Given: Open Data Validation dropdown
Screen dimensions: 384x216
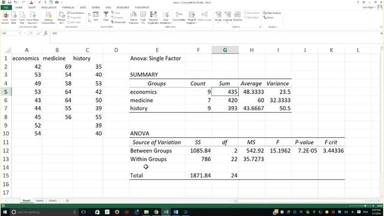Looking at the screenshot, I should (x=166, y=17).
